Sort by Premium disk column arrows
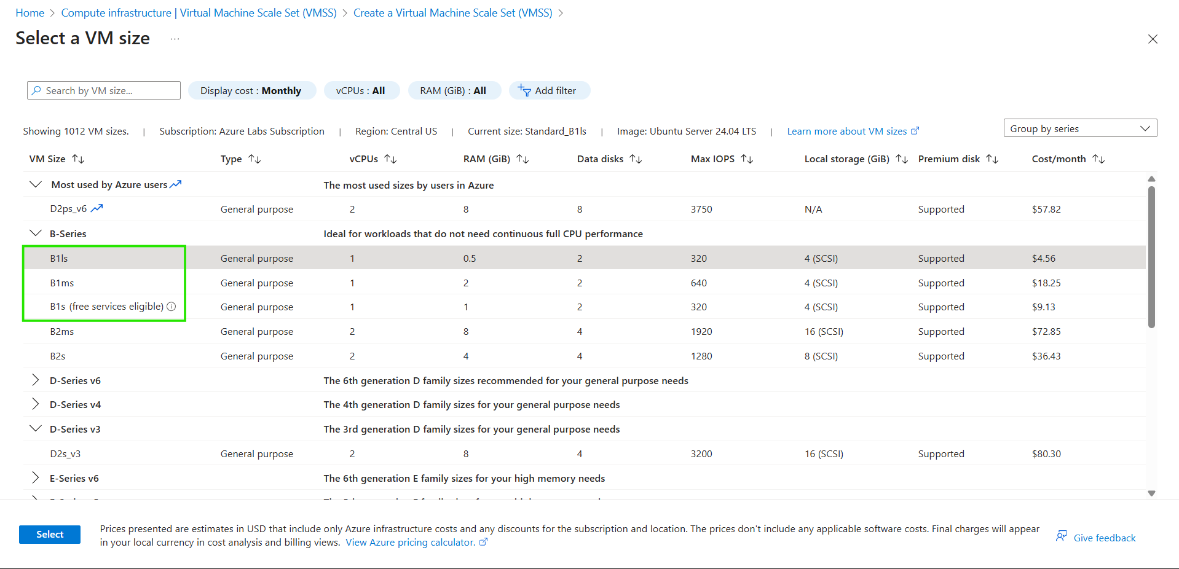 [x=992, y=159]
